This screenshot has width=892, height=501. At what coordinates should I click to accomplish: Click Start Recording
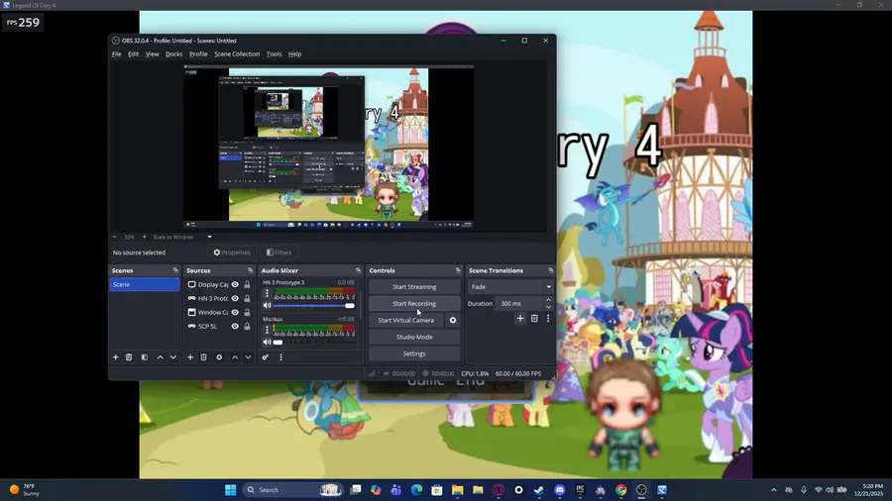[x=414, y=303]
